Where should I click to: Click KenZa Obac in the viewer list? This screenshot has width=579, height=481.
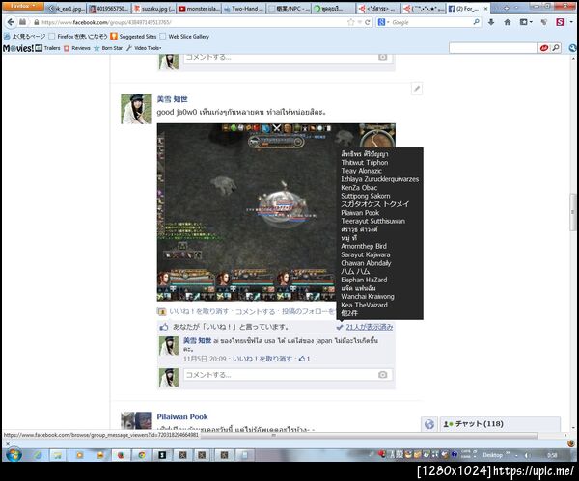(359, 187)
